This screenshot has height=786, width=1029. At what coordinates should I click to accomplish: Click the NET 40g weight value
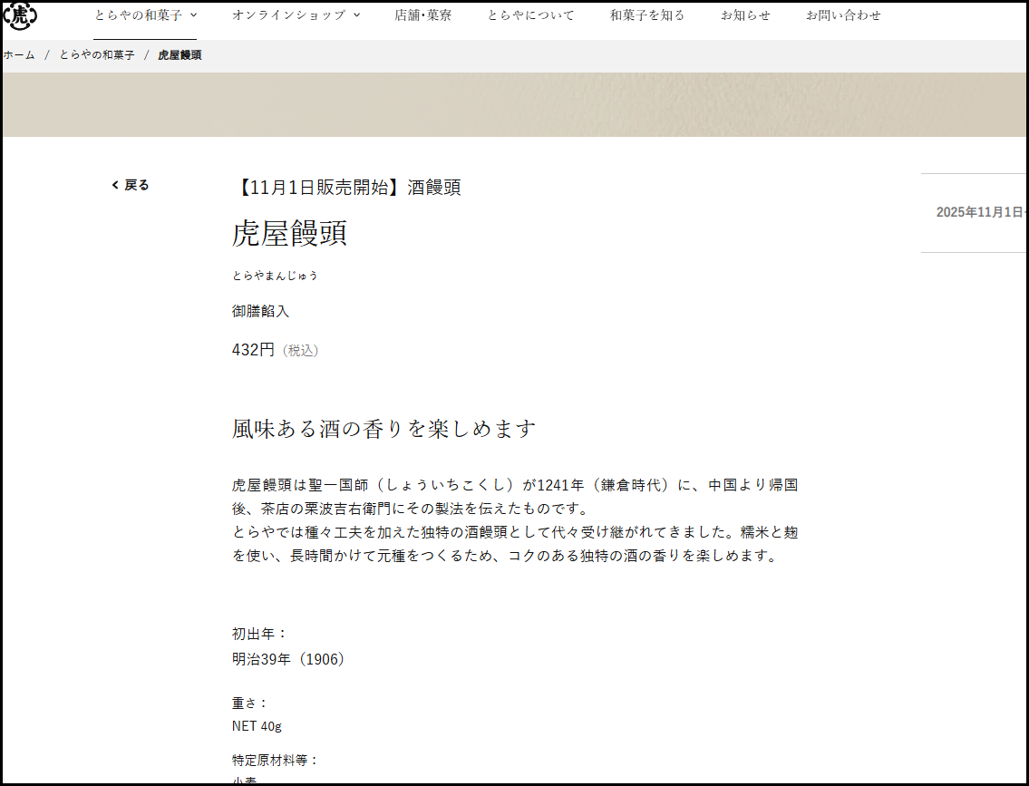(257, 725)
